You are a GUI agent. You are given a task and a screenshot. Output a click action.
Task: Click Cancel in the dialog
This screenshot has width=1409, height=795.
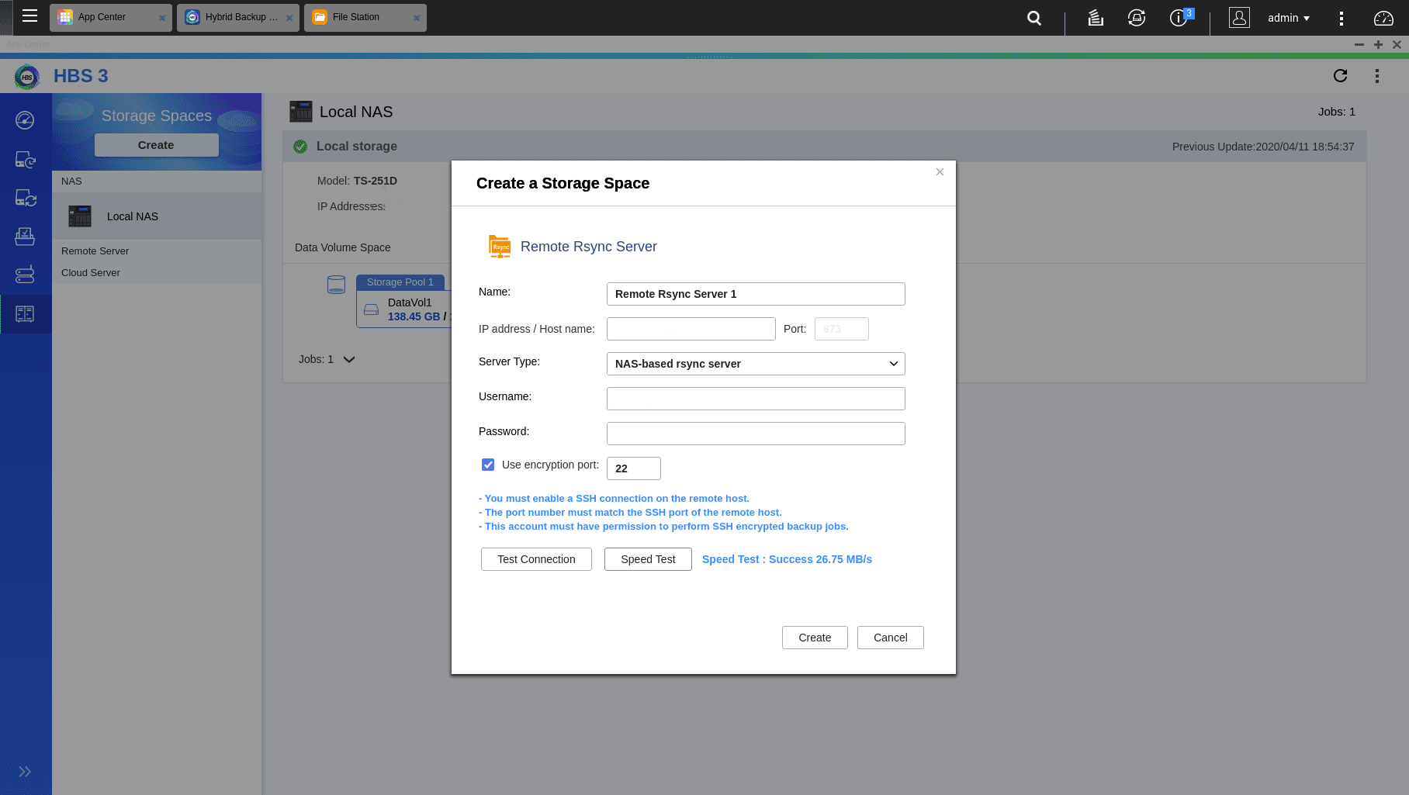coord(891,638)
